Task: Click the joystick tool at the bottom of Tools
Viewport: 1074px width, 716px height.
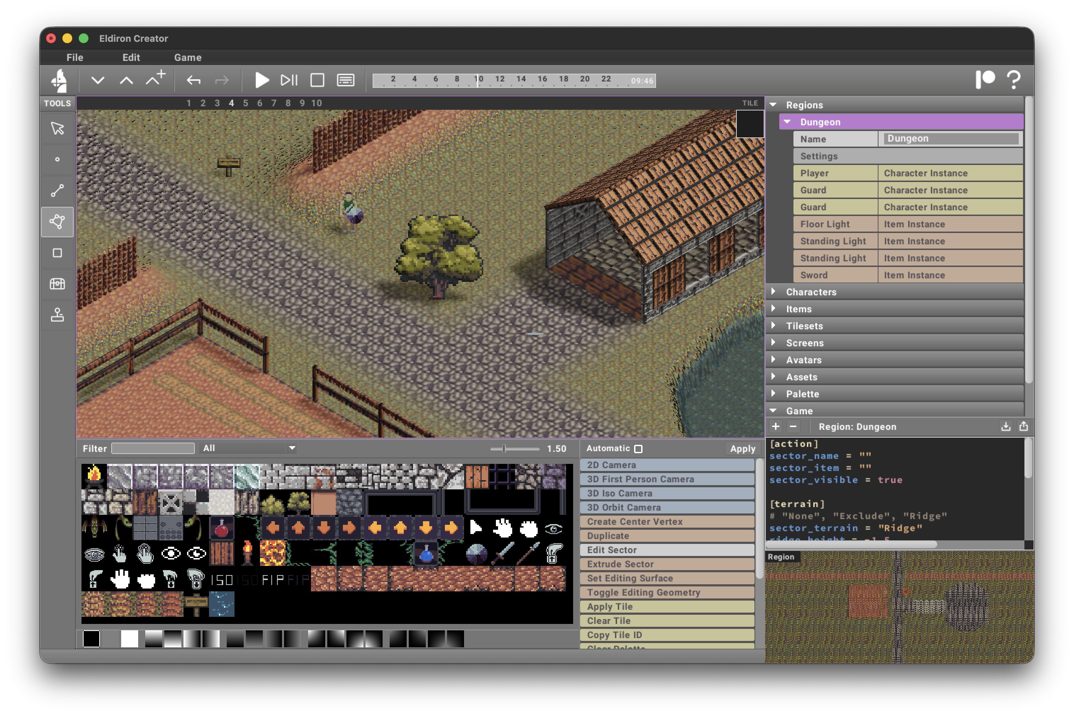Action: tap(57, 315)
